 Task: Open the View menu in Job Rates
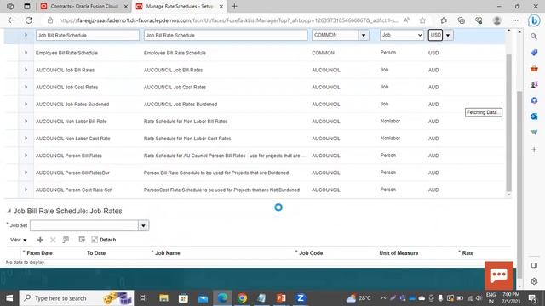tap(19, 240)
